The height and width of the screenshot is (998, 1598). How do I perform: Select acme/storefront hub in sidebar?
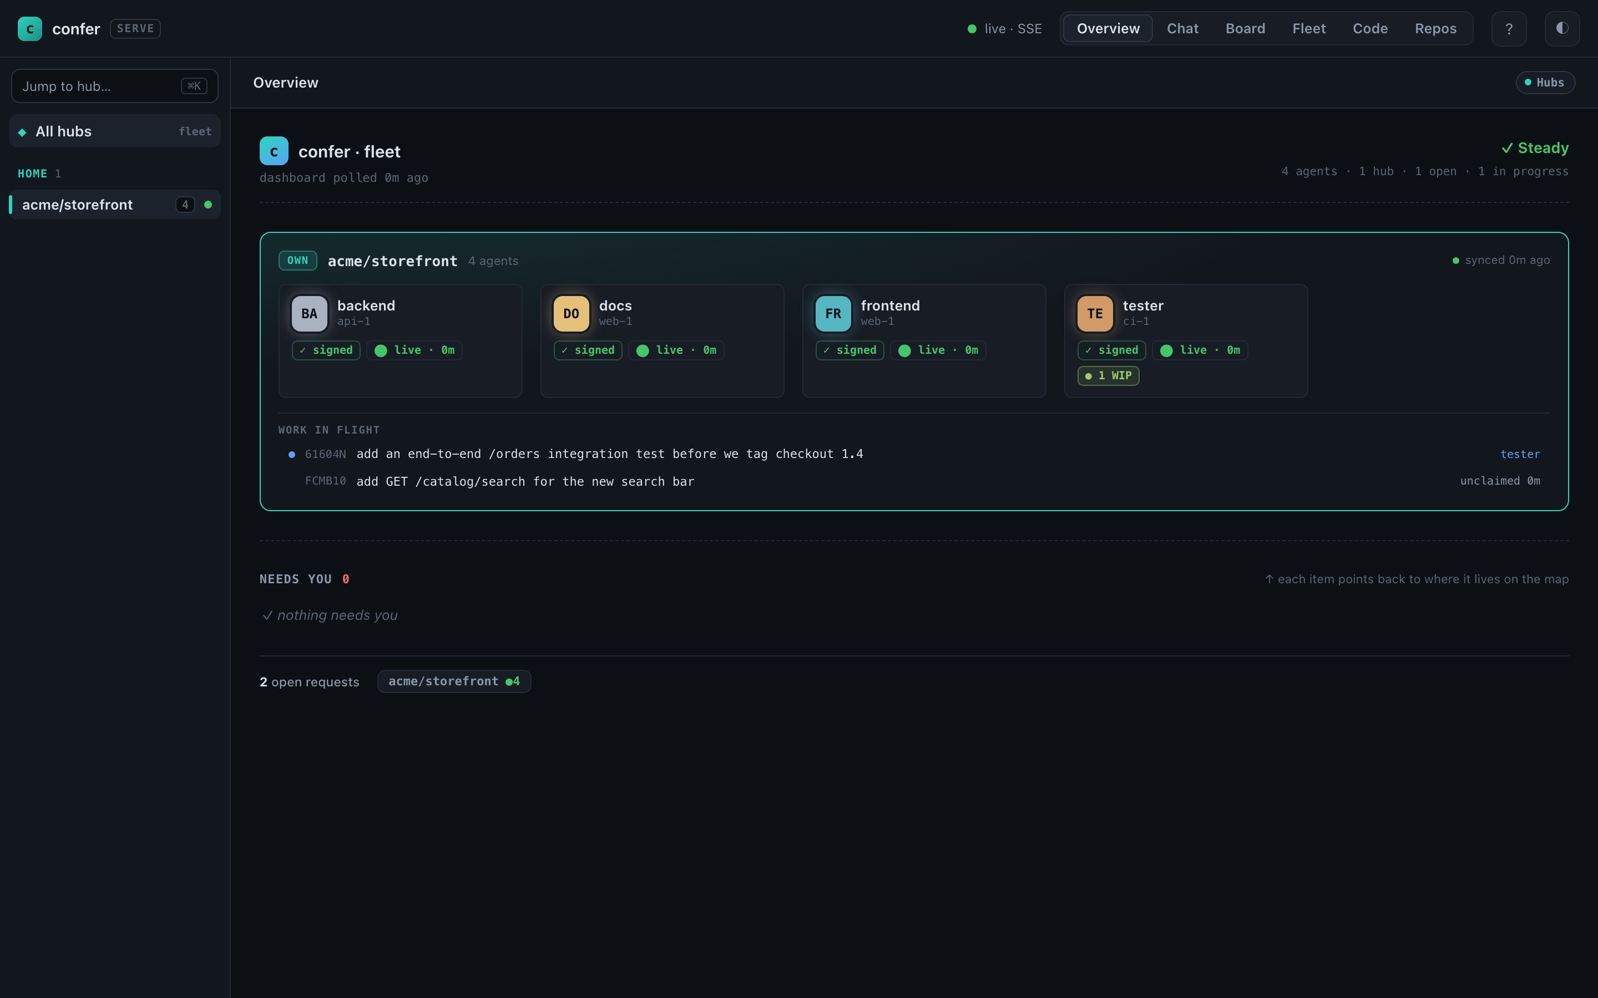coord(115,205)
